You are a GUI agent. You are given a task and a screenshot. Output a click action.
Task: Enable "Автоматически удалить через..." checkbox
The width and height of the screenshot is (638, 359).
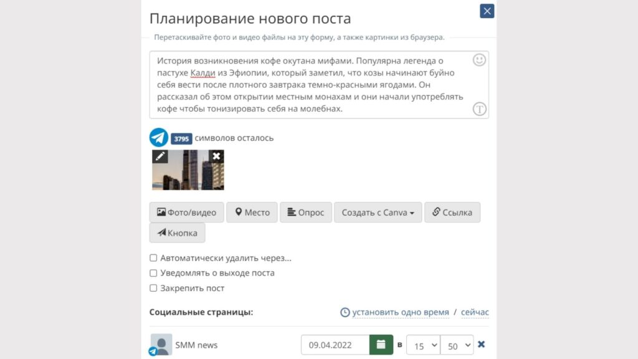153,258
